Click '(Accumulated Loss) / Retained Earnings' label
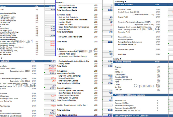This screenshot has width=173, height=117. (x=73, y=56)
